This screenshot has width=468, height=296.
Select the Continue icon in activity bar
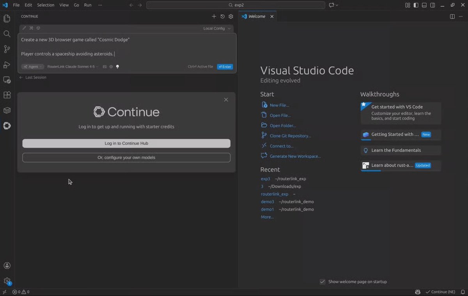[x=7, y=126]
